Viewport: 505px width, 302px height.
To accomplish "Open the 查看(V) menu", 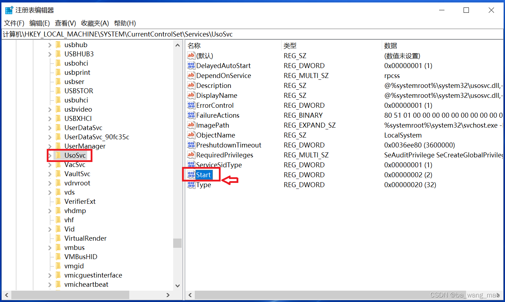I will [66, 23].
